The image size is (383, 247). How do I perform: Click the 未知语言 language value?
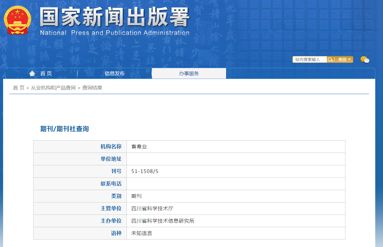click(142, 233)
